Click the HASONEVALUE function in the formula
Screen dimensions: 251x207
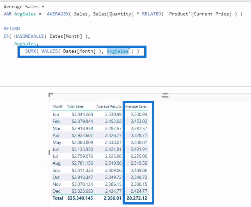coord(29,36)
